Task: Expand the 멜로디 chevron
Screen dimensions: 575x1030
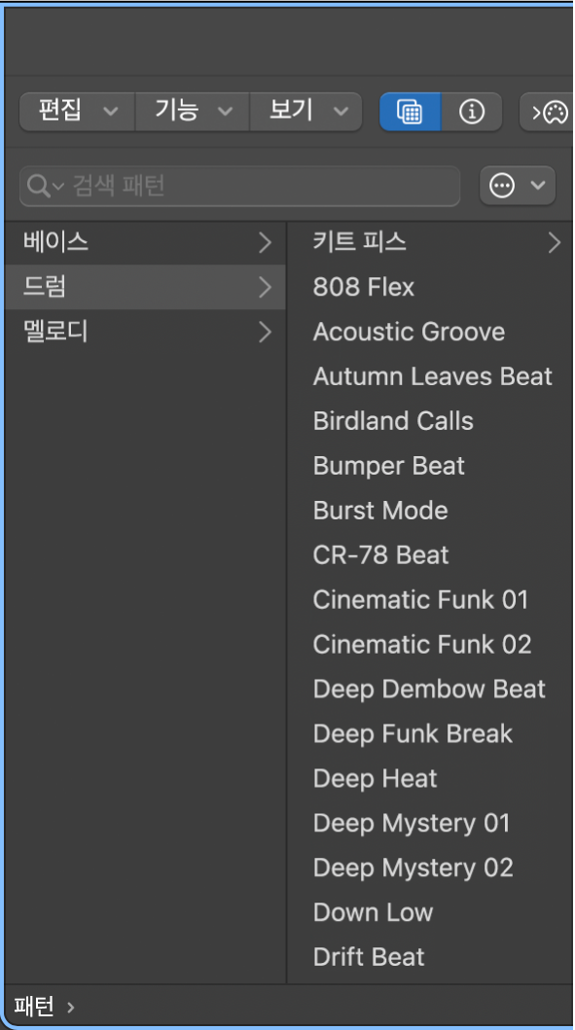Action: 265,332
